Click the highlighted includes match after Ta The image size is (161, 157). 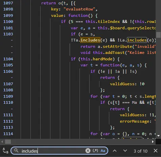[x=90, y=40]
